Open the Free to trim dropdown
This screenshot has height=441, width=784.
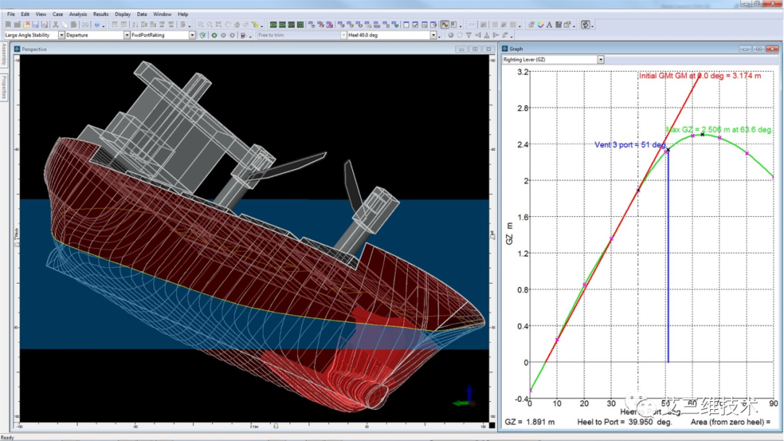pyautogui.click(x=343, y=35)
